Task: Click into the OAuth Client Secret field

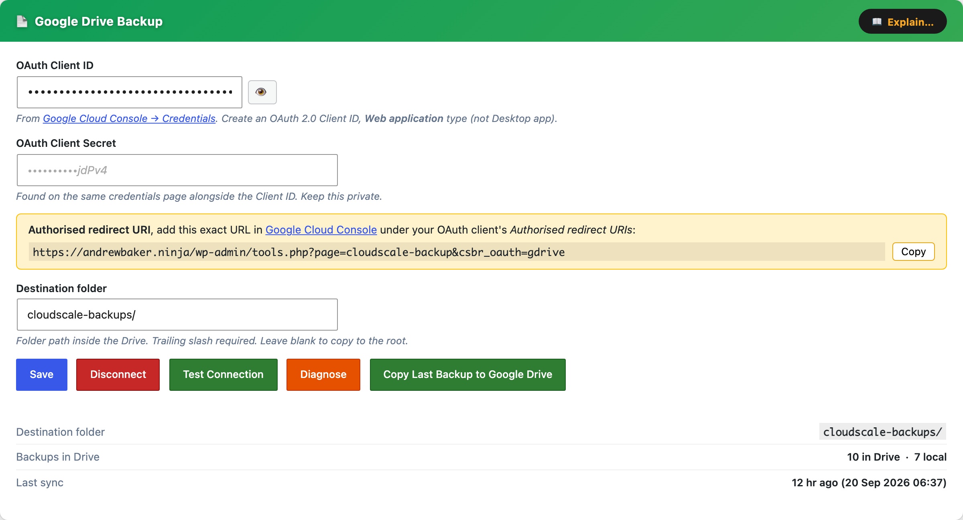Action: coord(177,170)
